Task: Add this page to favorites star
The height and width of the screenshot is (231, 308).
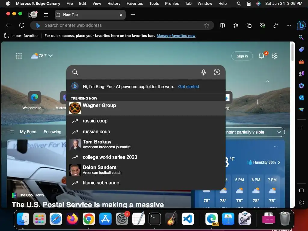Action: (206, 25)
